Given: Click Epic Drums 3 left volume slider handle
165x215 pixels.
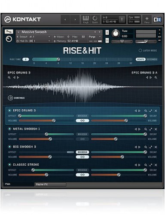Looking at the screenshot, I should coord(54,121).
